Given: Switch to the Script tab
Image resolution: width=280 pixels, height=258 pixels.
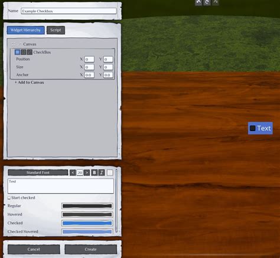Looking at the screenshot, I should click(x=56, y=30).
